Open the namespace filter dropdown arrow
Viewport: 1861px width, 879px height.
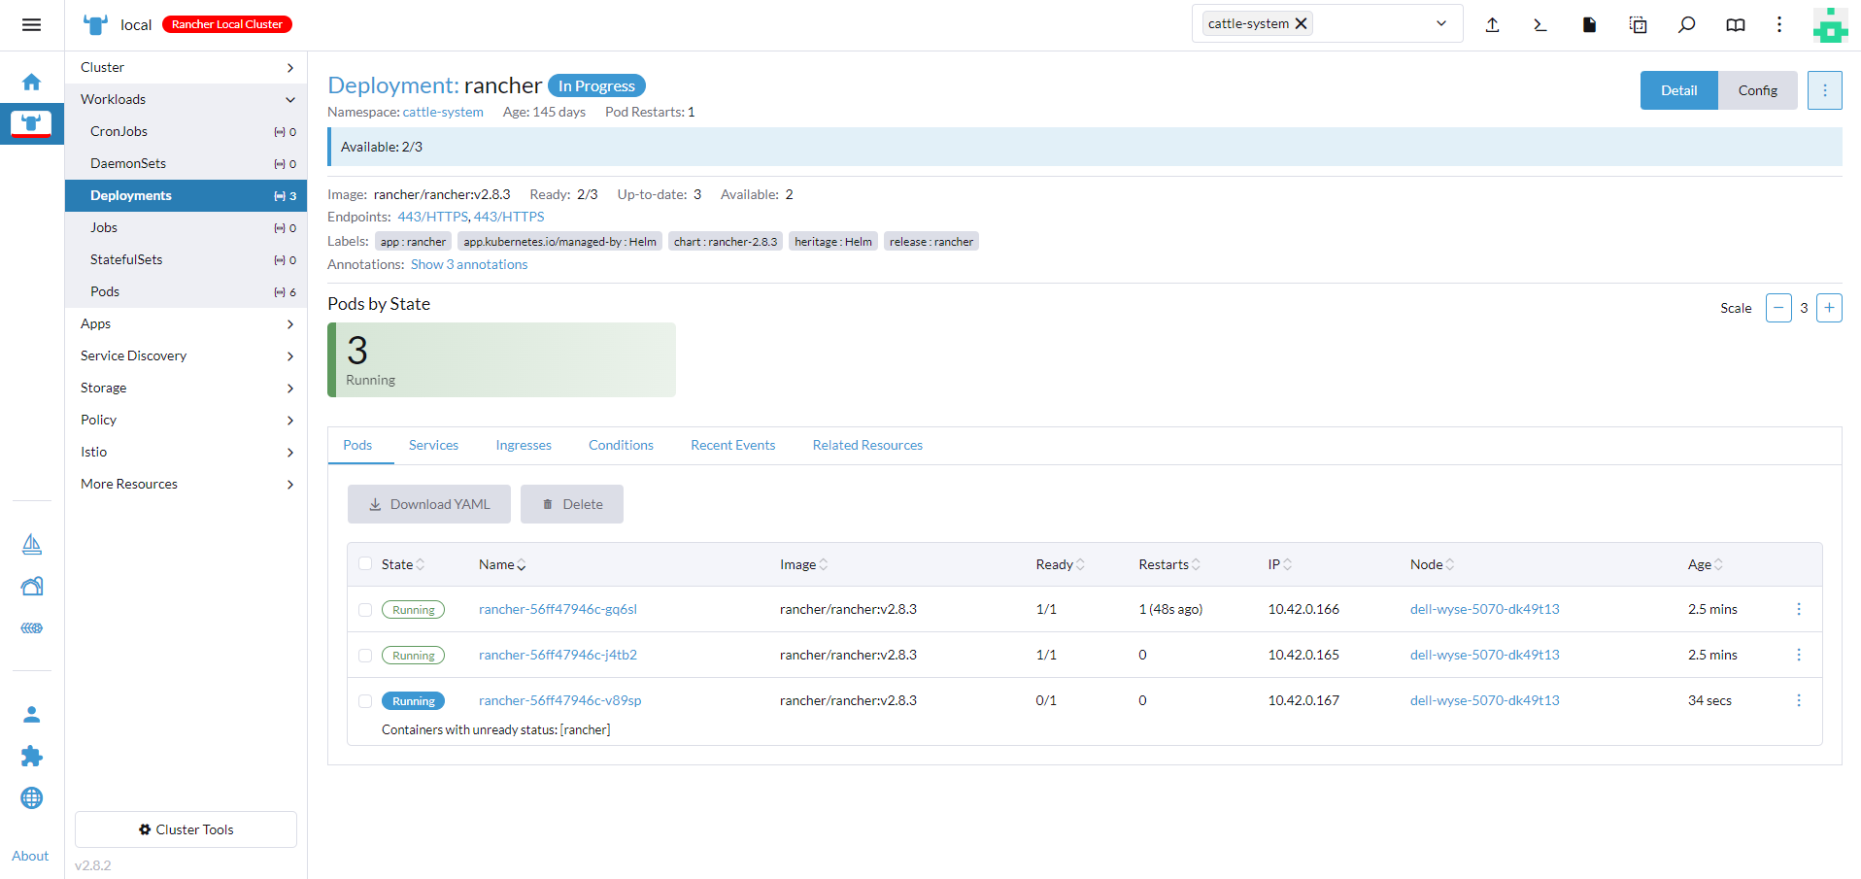coord(1440,24)
